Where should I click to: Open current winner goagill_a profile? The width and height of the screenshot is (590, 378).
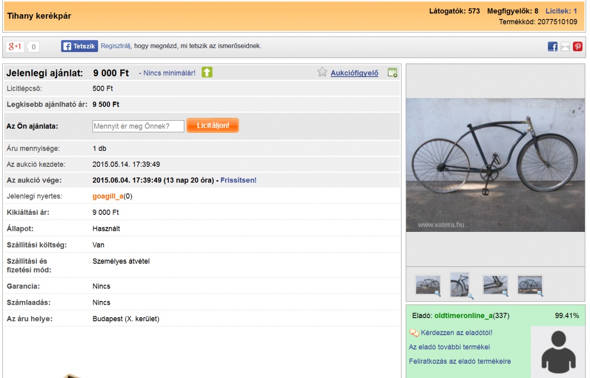coord(108,196)
